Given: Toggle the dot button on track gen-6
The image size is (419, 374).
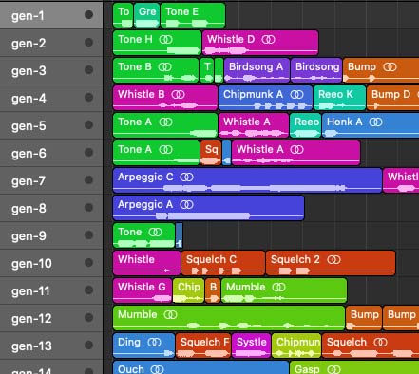Looking at the screenshot, I should 89,152.
